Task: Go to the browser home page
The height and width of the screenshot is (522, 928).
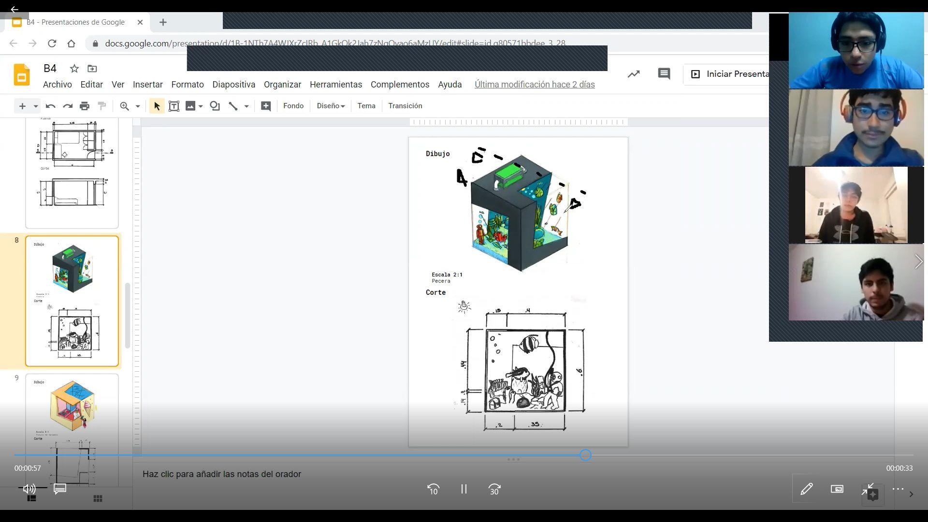Action: [72, 43]
